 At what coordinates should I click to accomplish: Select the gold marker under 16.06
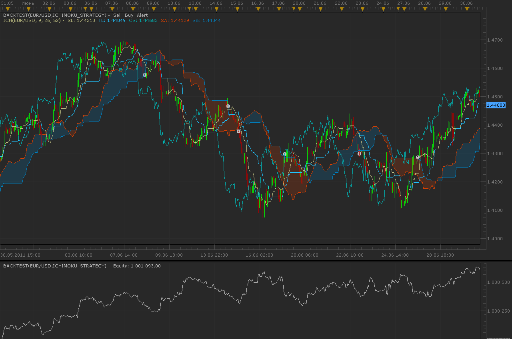click(x=258, y=8)
